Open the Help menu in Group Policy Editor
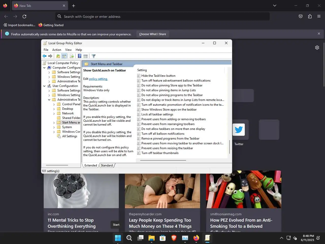The width and height of the screenshot is (325, 244). pos(79,50)
